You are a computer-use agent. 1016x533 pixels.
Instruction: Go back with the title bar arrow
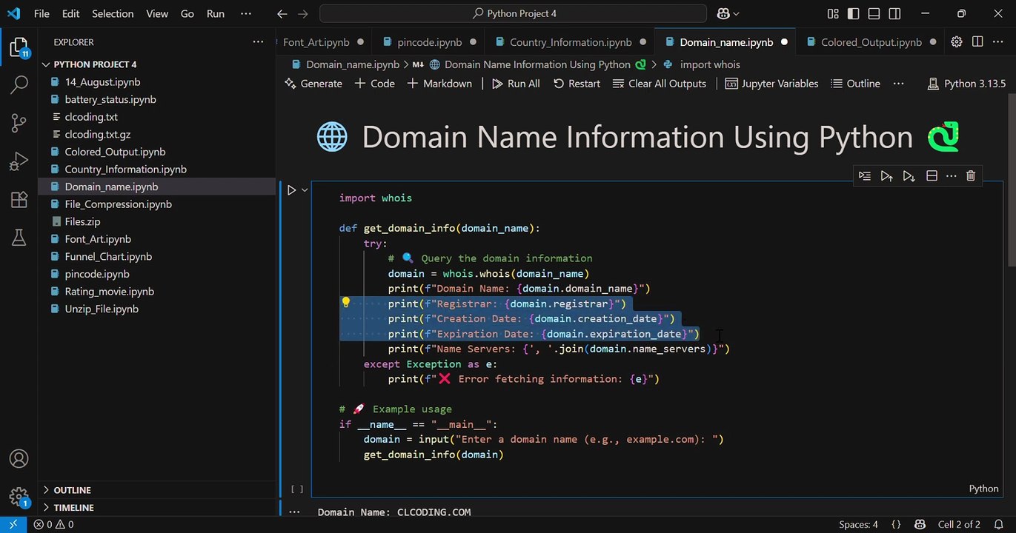[x=282, y=13]
